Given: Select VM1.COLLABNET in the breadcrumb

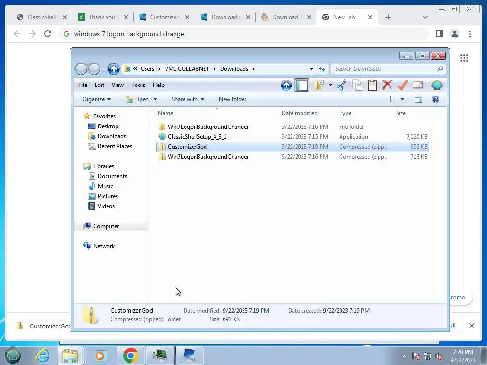Looking at the screenshot, I should pyautogui.click(x=187, y=69).
